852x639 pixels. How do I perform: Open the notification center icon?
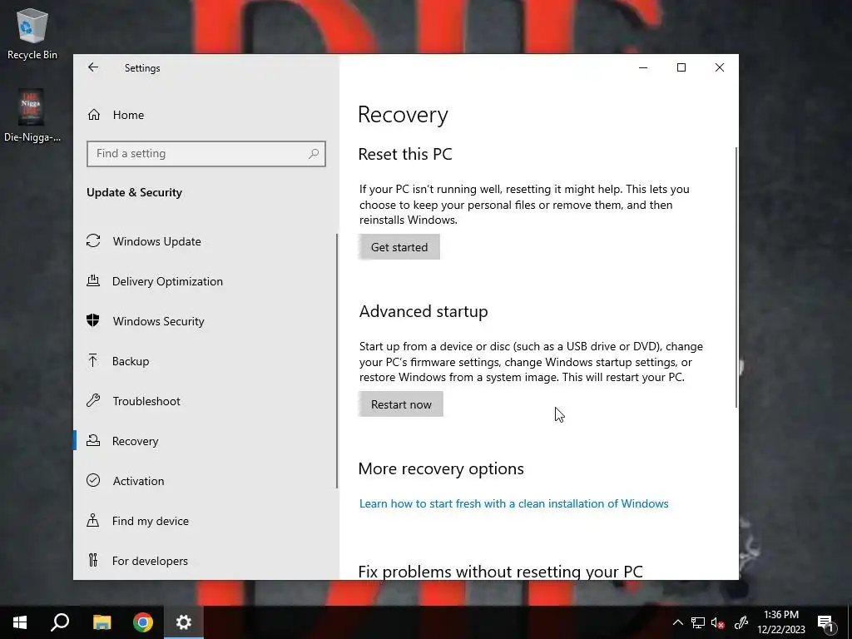coord(826,623)
